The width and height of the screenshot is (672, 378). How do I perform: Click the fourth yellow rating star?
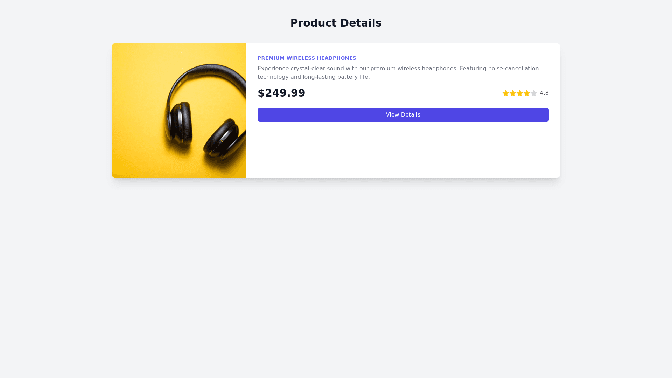pos(526,93)
